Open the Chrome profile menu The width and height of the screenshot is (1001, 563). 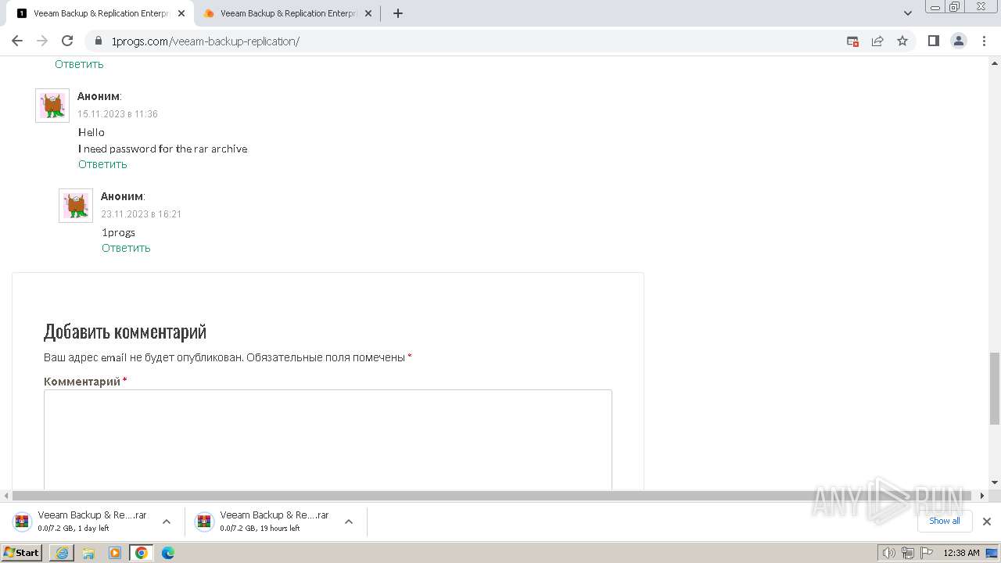[x=959, y=41]
